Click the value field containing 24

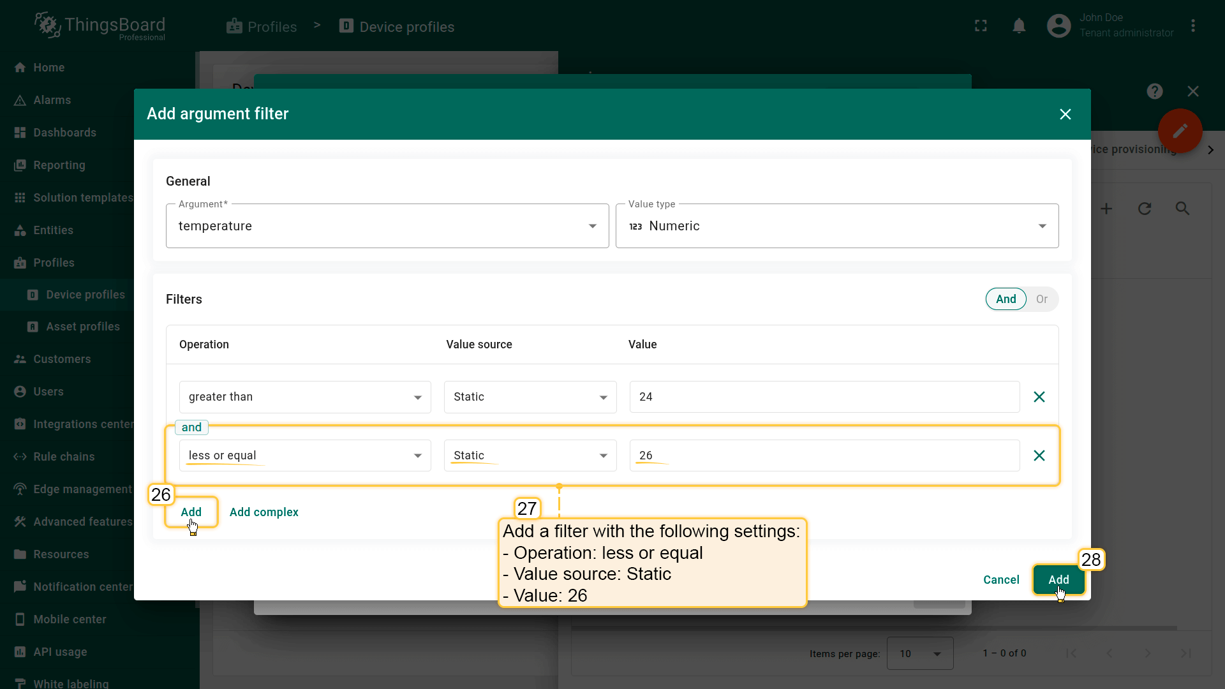click(824, 397)
